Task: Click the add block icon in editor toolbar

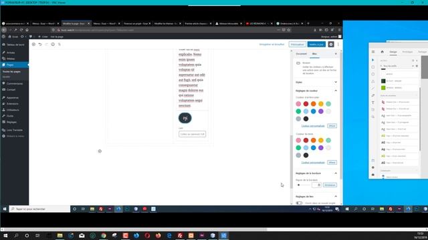Action: click(x=33, y=45)
